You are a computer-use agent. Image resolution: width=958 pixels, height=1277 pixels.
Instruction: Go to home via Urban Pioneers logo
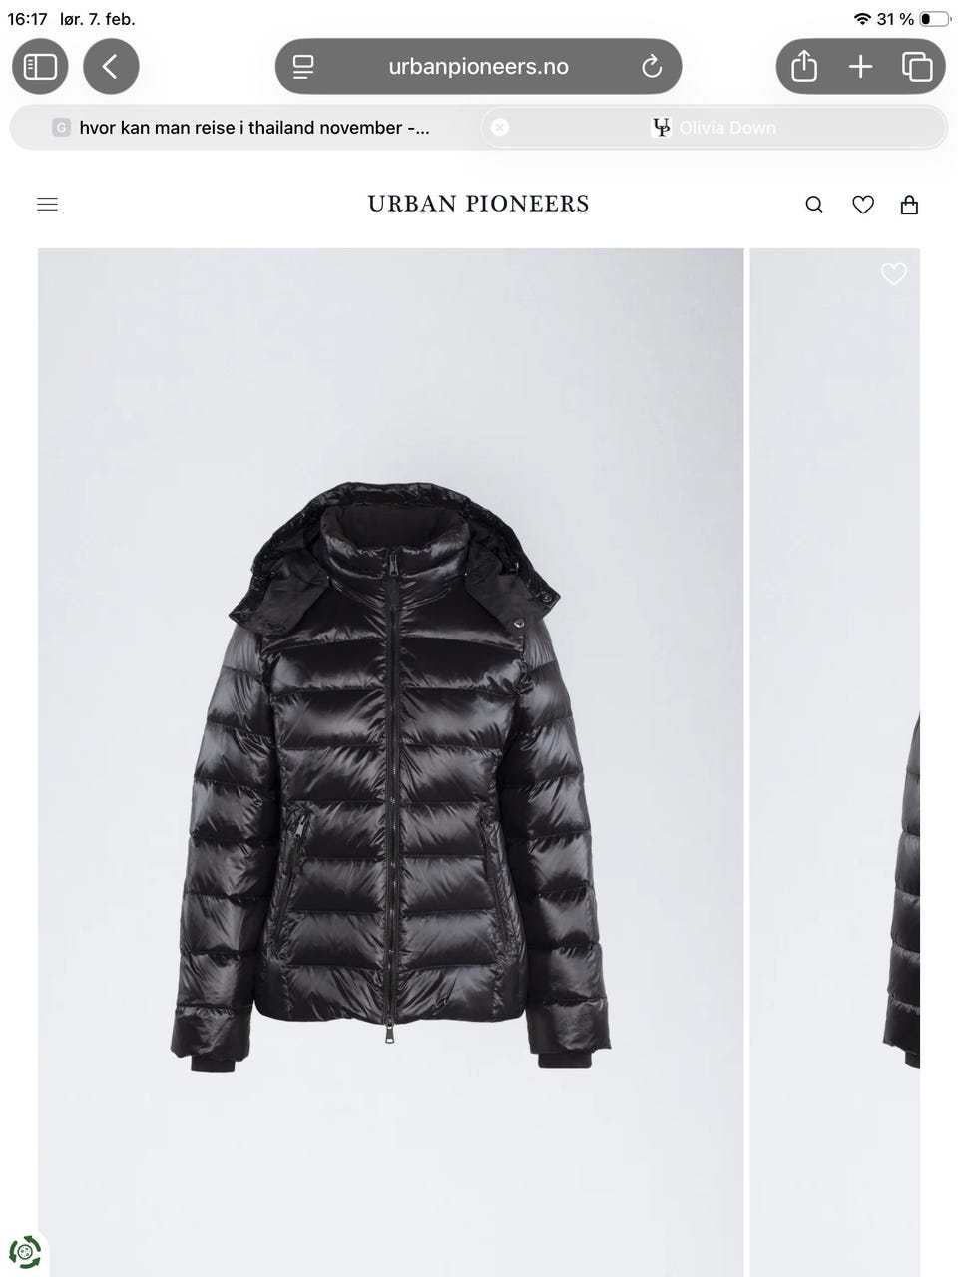(478, 204)
